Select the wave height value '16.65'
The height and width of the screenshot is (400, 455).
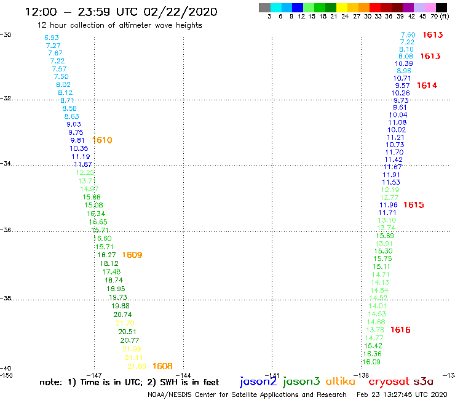point(98,222)
